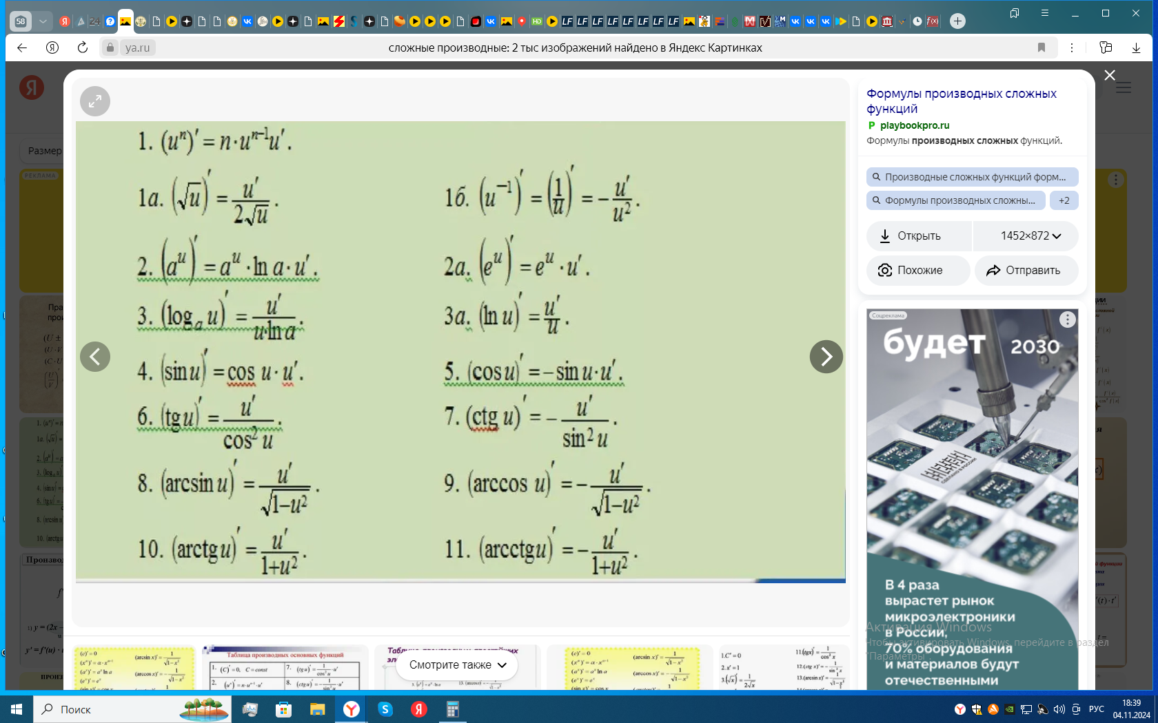Open the browser sidebar bookmarks panel icon
The width and height of the screenshot is (1158, 723).
(1015, 13)
